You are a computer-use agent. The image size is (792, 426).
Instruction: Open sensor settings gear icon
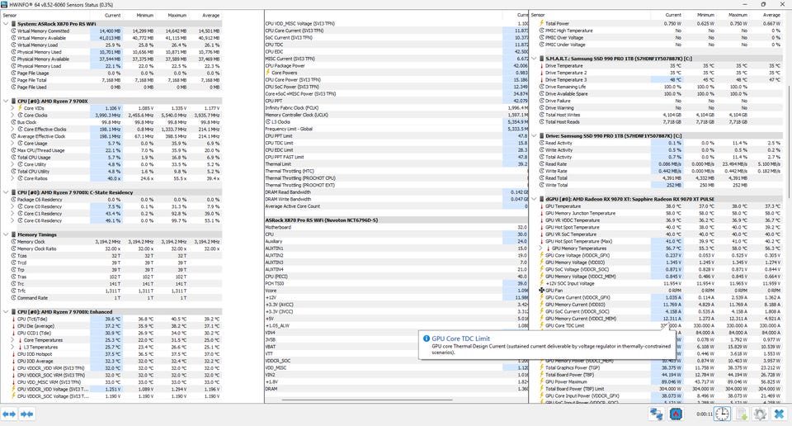tap(760, 414)
